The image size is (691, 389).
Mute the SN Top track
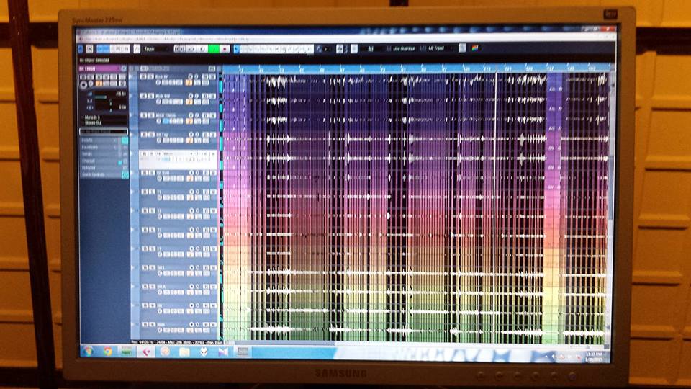pyautogui.click(x=145, y=135)
